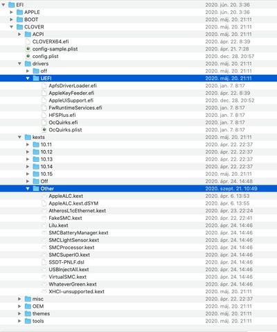Select USBInjectAll.kext file name
The image size is (277, 332).
pos(69,270)
